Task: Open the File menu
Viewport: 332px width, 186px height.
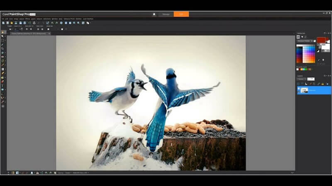Action: click(x=3, y=19)
